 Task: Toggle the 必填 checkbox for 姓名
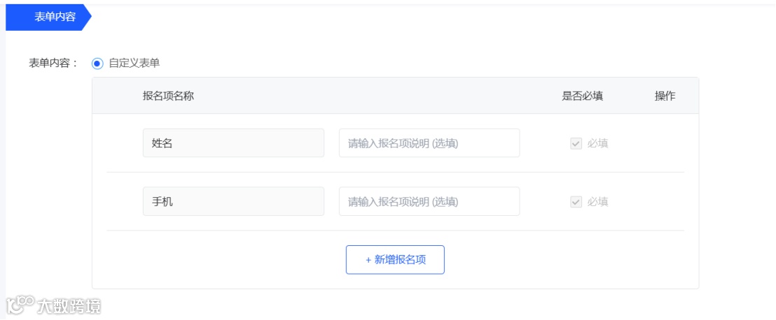576,143
